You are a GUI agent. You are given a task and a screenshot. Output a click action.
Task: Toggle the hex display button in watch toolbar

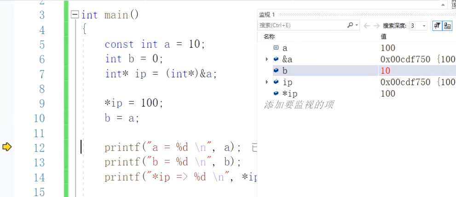447,26
